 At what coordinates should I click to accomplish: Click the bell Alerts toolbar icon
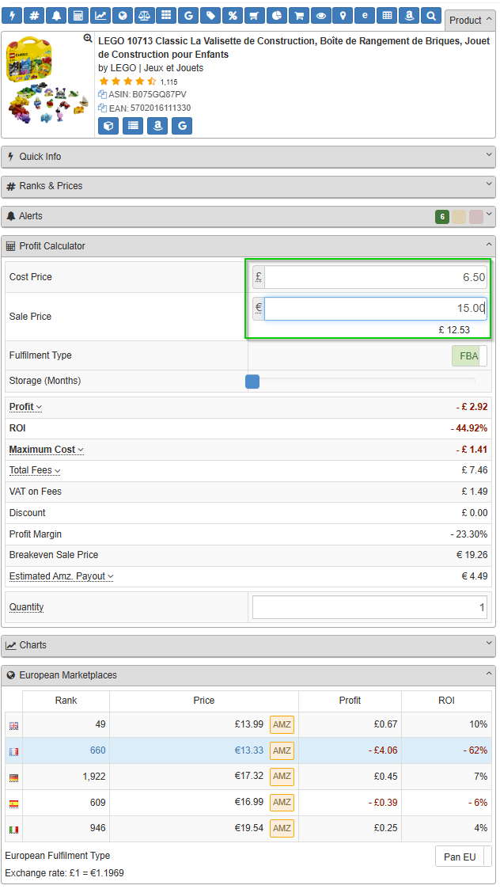56,15
